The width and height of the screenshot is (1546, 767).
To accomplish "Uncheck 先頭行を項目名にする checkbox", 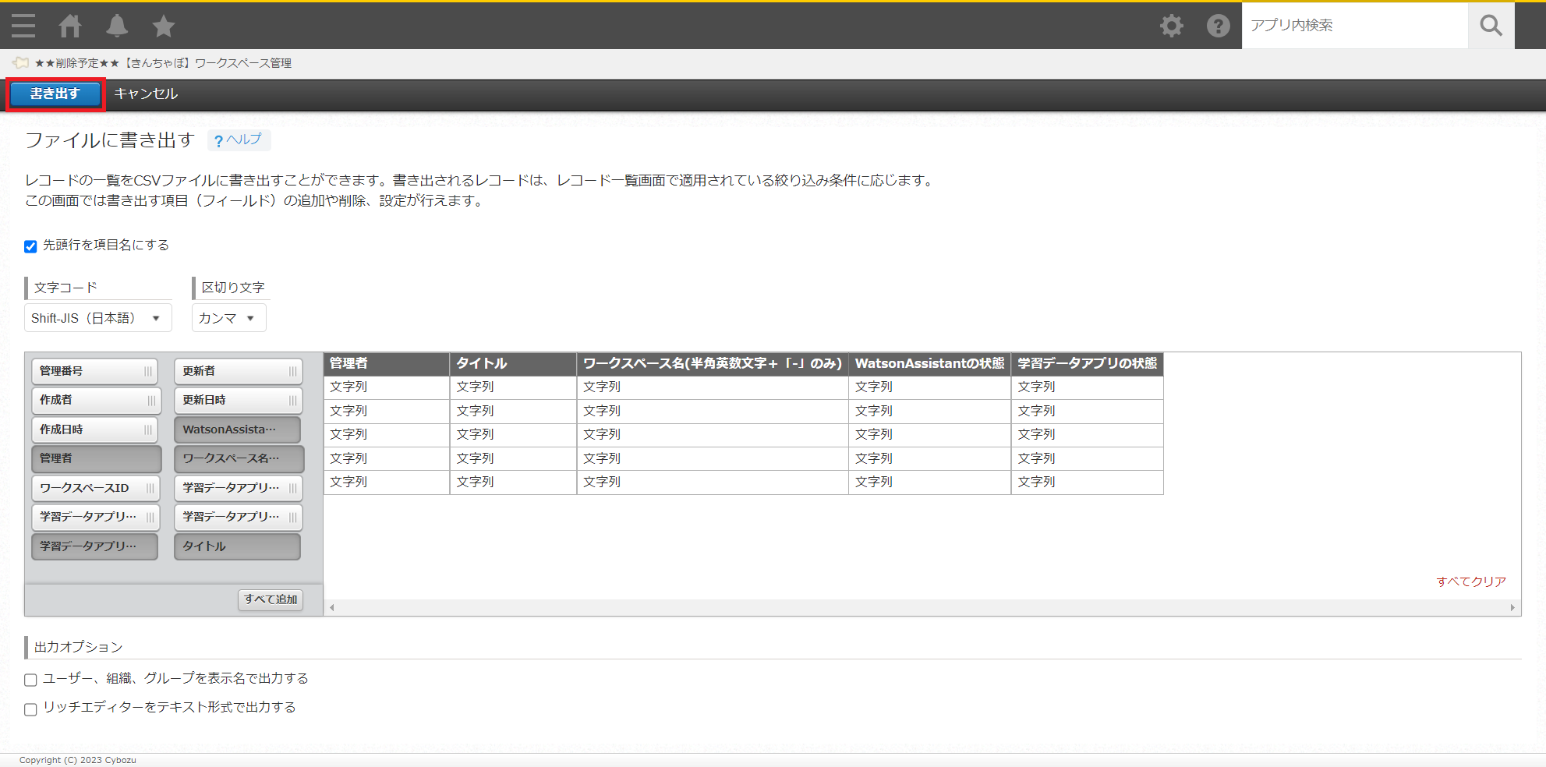I will tap(30, 246).
